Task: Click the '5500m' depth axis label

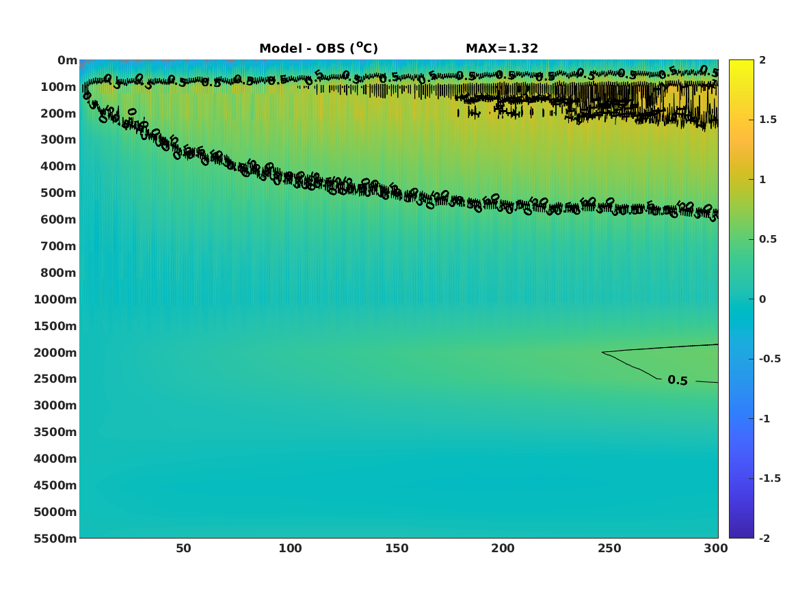Action: [x=55, y=538]
